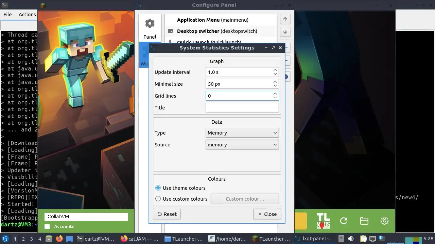The width and height of the screenshot is (435, 244).
Task: Switch to desktop 4
Action: (40, 239)
